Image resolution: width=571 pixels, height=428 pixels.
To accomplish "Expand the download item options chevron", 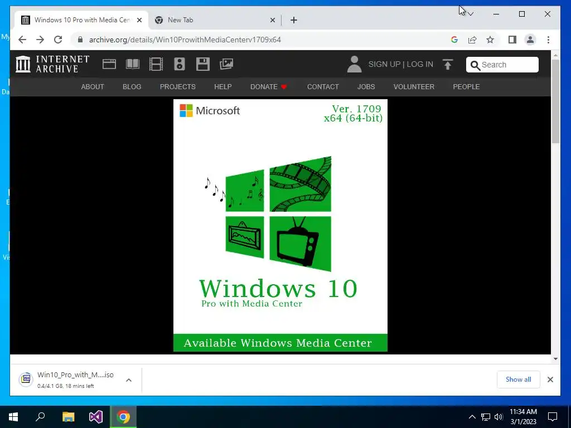I will click(129, 380).
